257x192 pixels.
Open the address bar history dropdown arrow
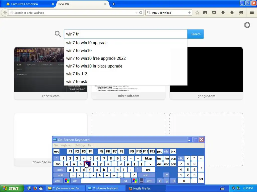click(136, 12)
